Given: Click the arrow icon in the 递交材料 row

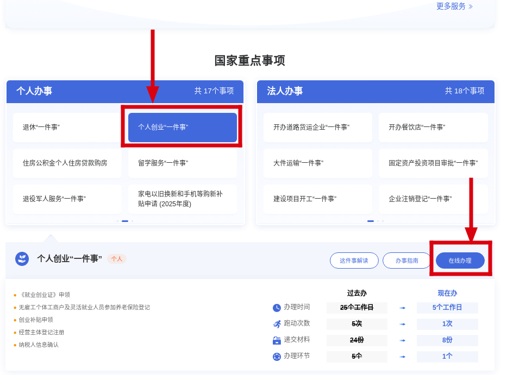Looking at the screenshot, I should click(402, 340).
